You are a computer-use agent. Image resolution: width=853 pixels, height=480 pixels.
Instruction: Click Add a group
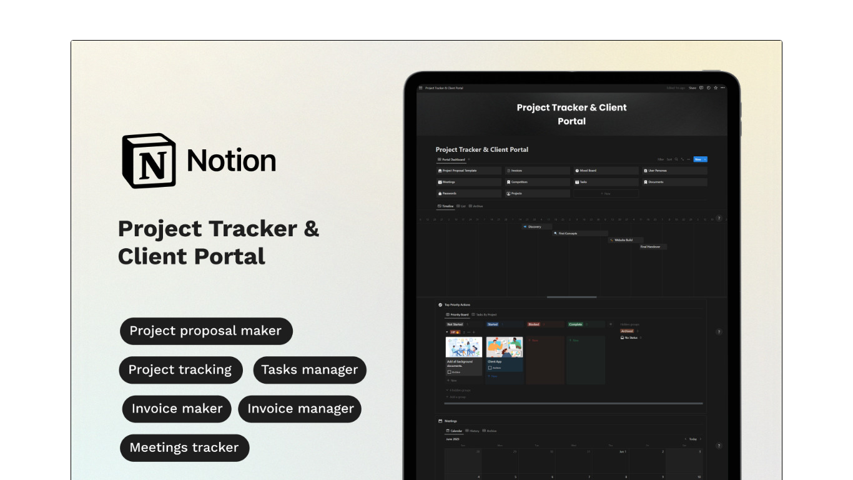point(455,397)
